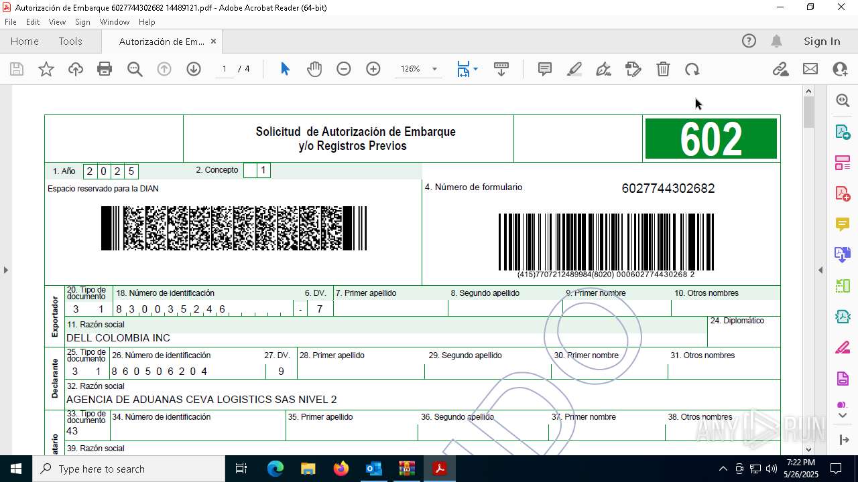This screenshot has width=858, height=482.
Task: Activate the hand pan tool
Action: click(x=314, y=69)
